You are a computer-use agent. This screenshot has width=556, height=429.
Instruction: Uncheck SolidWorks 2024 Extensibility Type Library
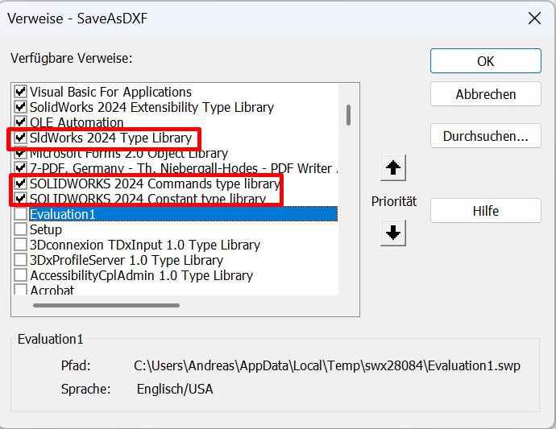(x=20, y=107)
